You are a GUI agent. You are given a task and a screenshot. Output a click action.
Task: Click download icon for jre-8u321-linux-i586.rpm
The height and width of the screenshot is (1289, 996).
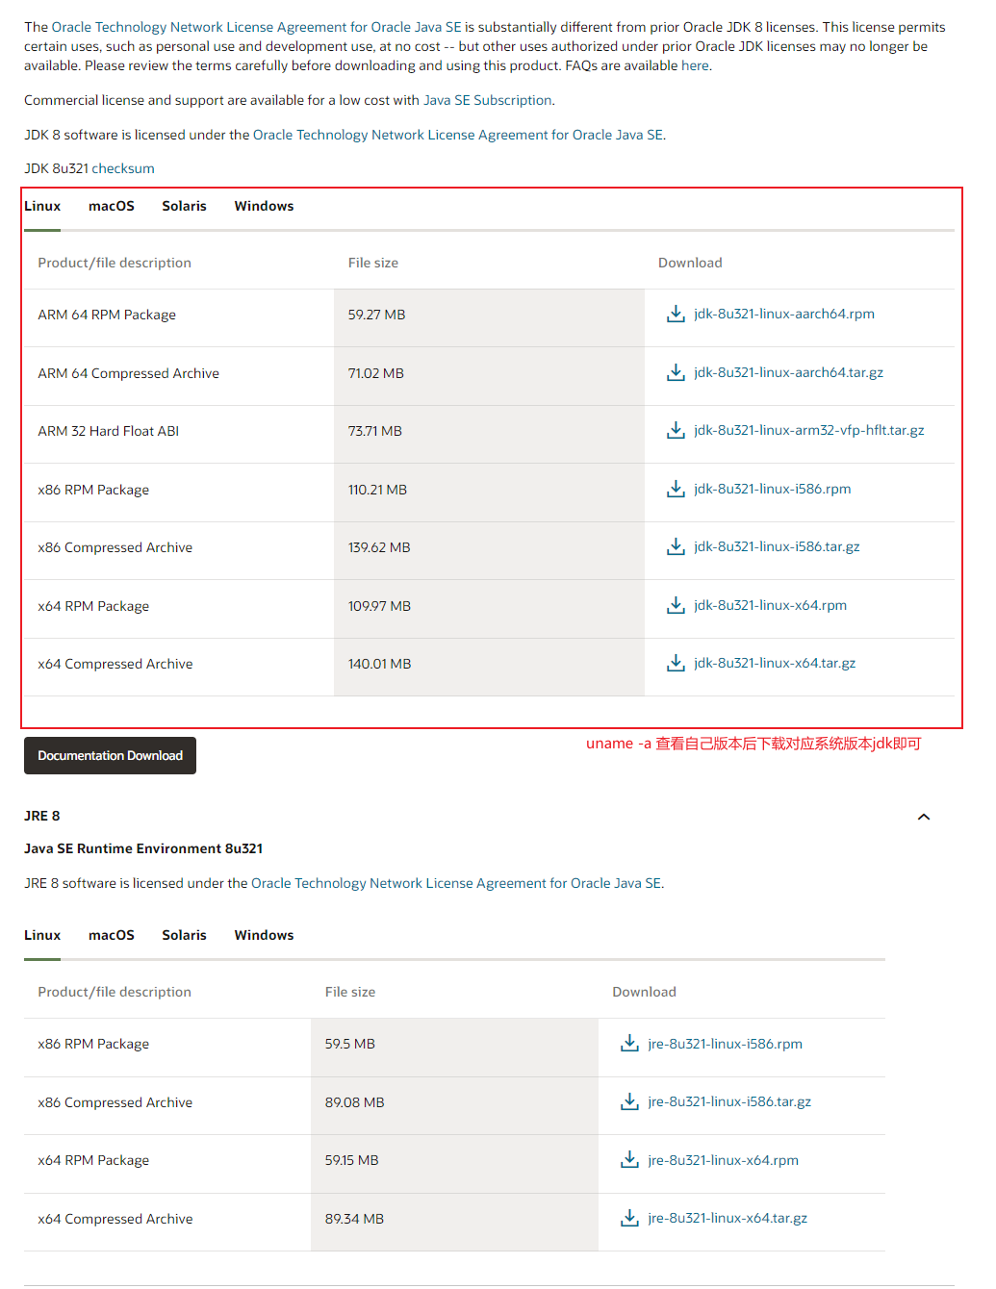[x=629, y=1044]
